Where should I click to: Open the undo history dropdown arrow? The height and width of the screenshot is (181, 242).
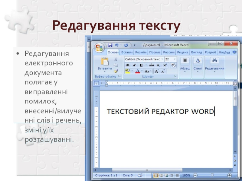(x=121, y=45)
